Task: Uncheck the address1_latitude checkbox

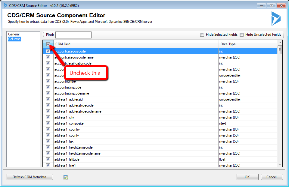Action: (x=48, y=159)
